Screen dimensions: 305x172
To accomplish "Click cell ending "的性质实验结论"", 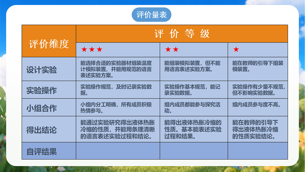I will click(x=258, y=129).
